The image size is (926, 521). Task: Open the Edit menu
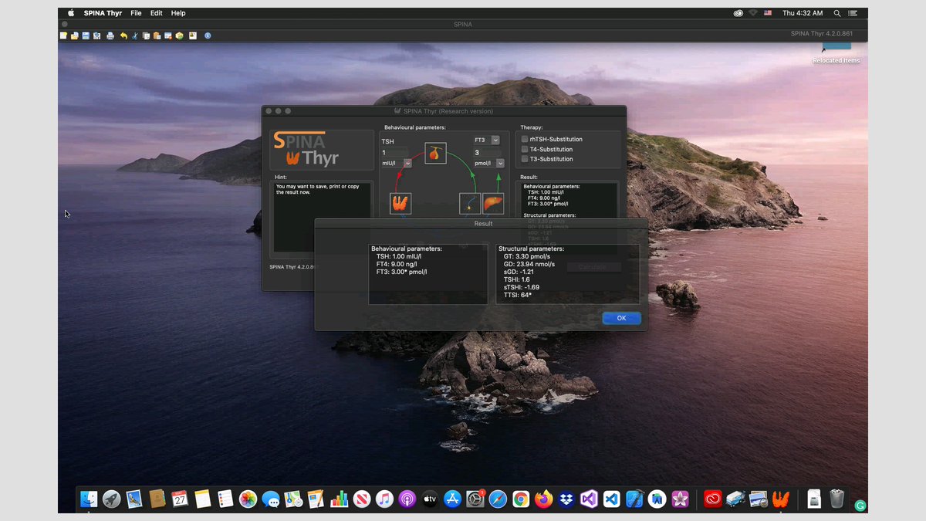point(157,13)
